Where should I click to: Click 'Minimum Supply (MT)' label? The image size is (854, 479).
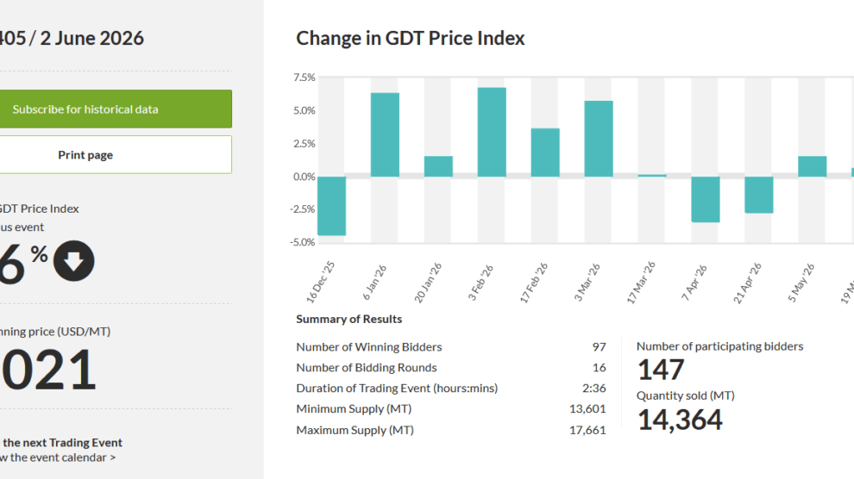coord(354,409)
